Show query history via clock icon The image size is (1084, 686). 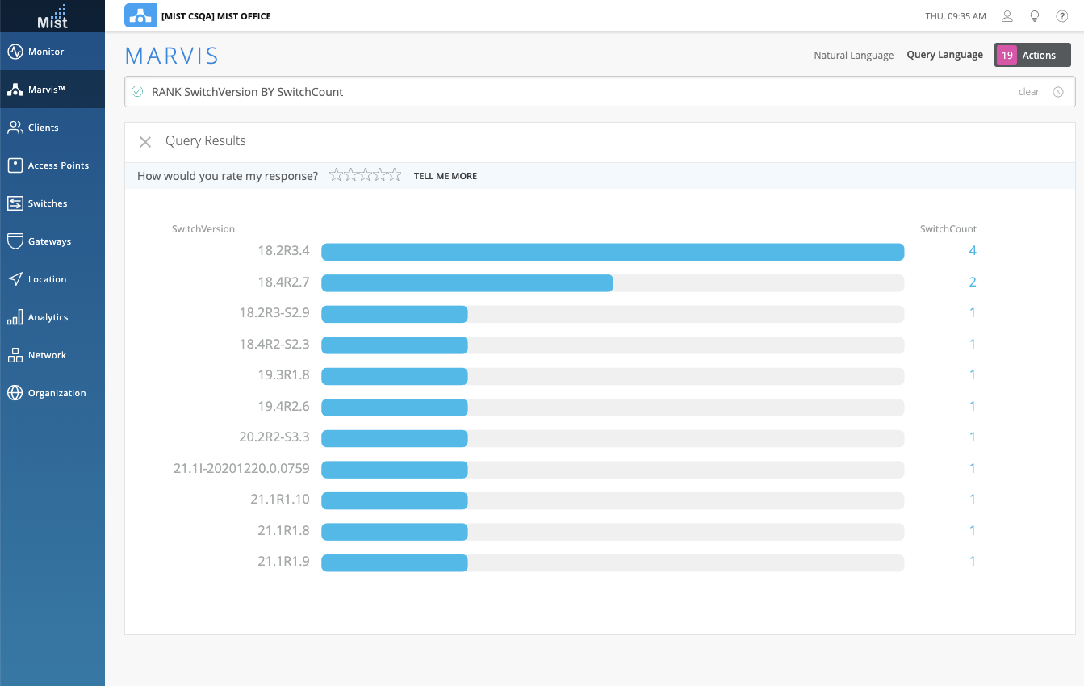click(x=1058, y=92)
